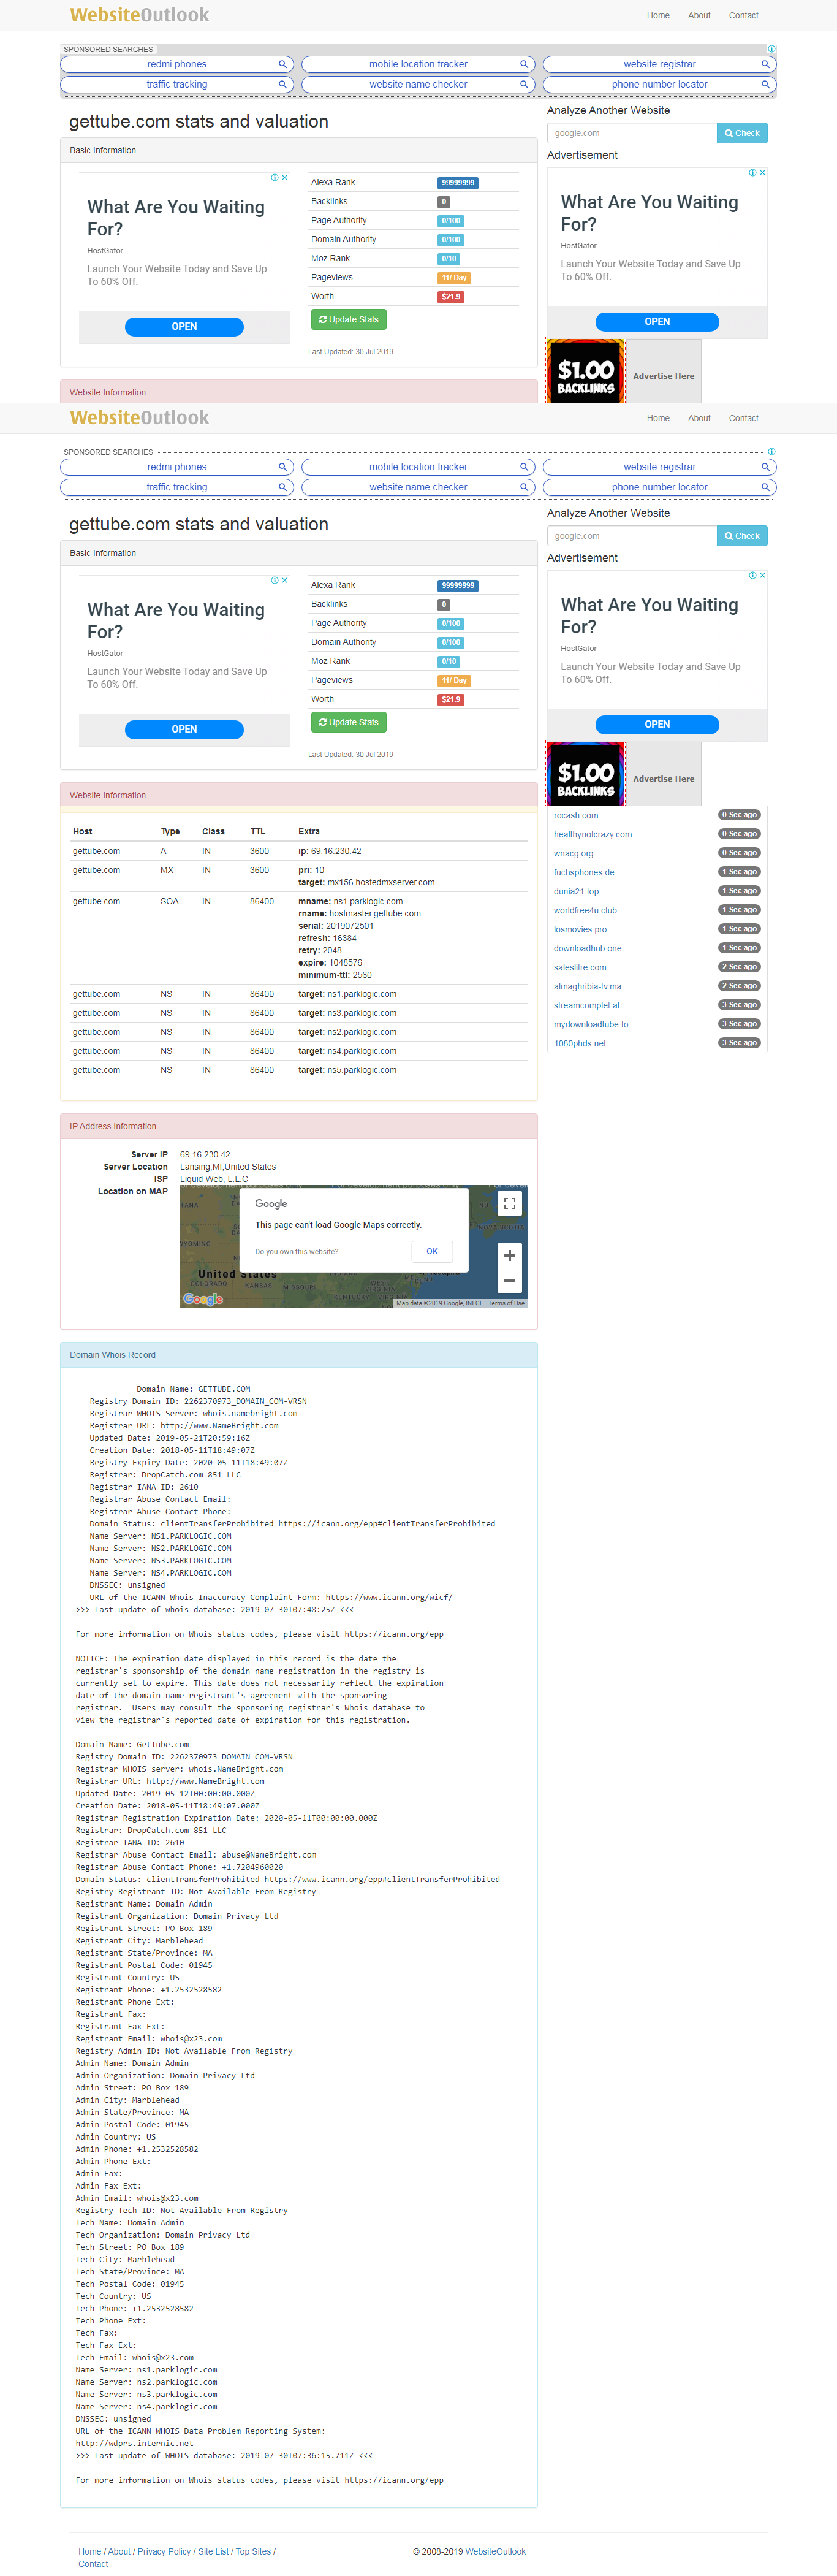The width and height of the screenshot is (837, 2576).
Task: Open dunia21.top in the sidebar
Action: [576, 891]
